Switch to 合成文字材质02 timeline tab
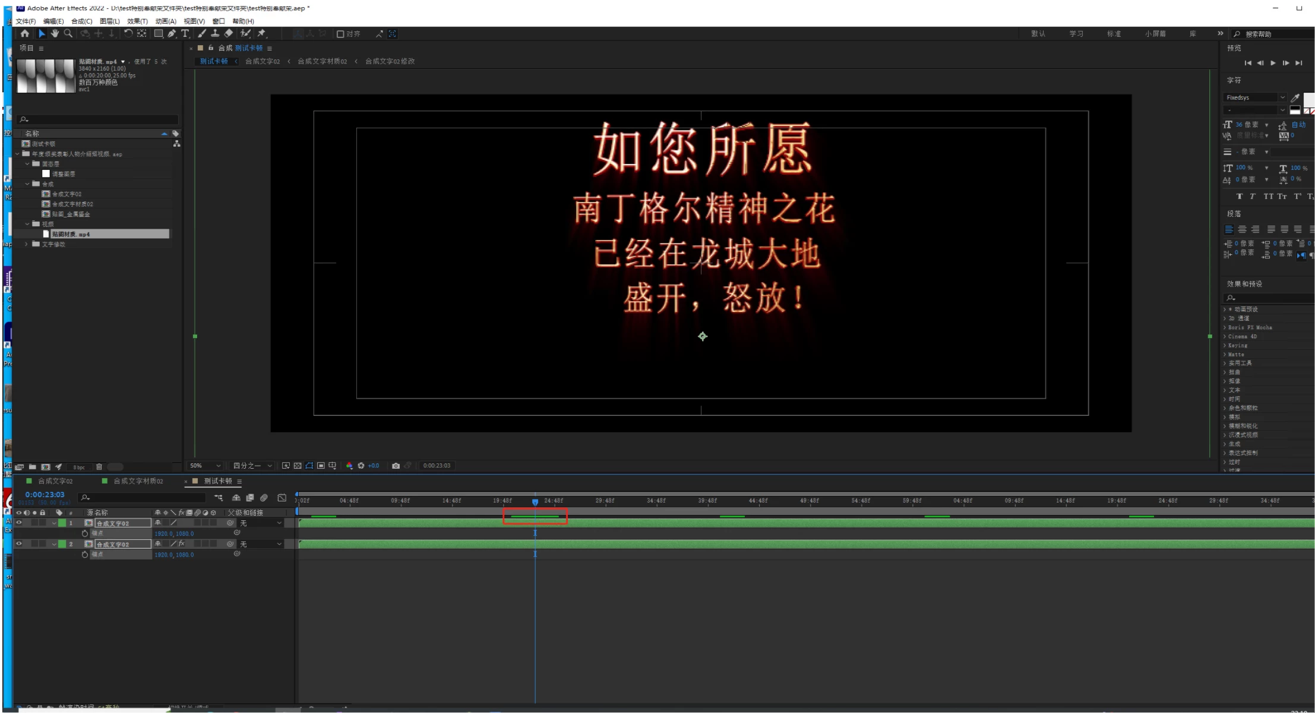 (x=138, y=481)
